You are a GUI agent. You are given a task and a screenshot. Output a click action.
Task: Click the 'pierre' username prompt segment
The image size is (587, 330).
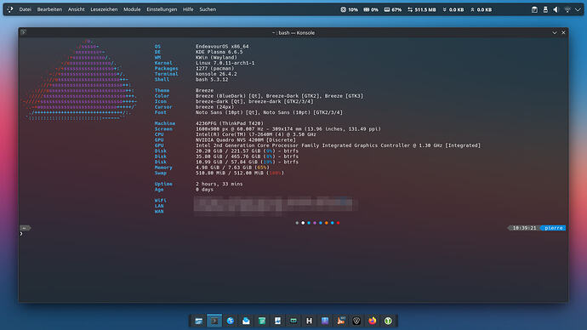point(553,228)
